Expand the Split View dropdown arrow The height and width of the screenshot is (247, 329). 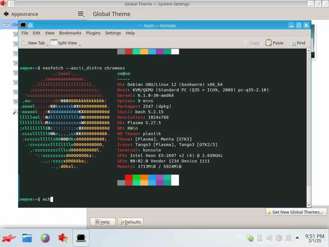point(80,45)
